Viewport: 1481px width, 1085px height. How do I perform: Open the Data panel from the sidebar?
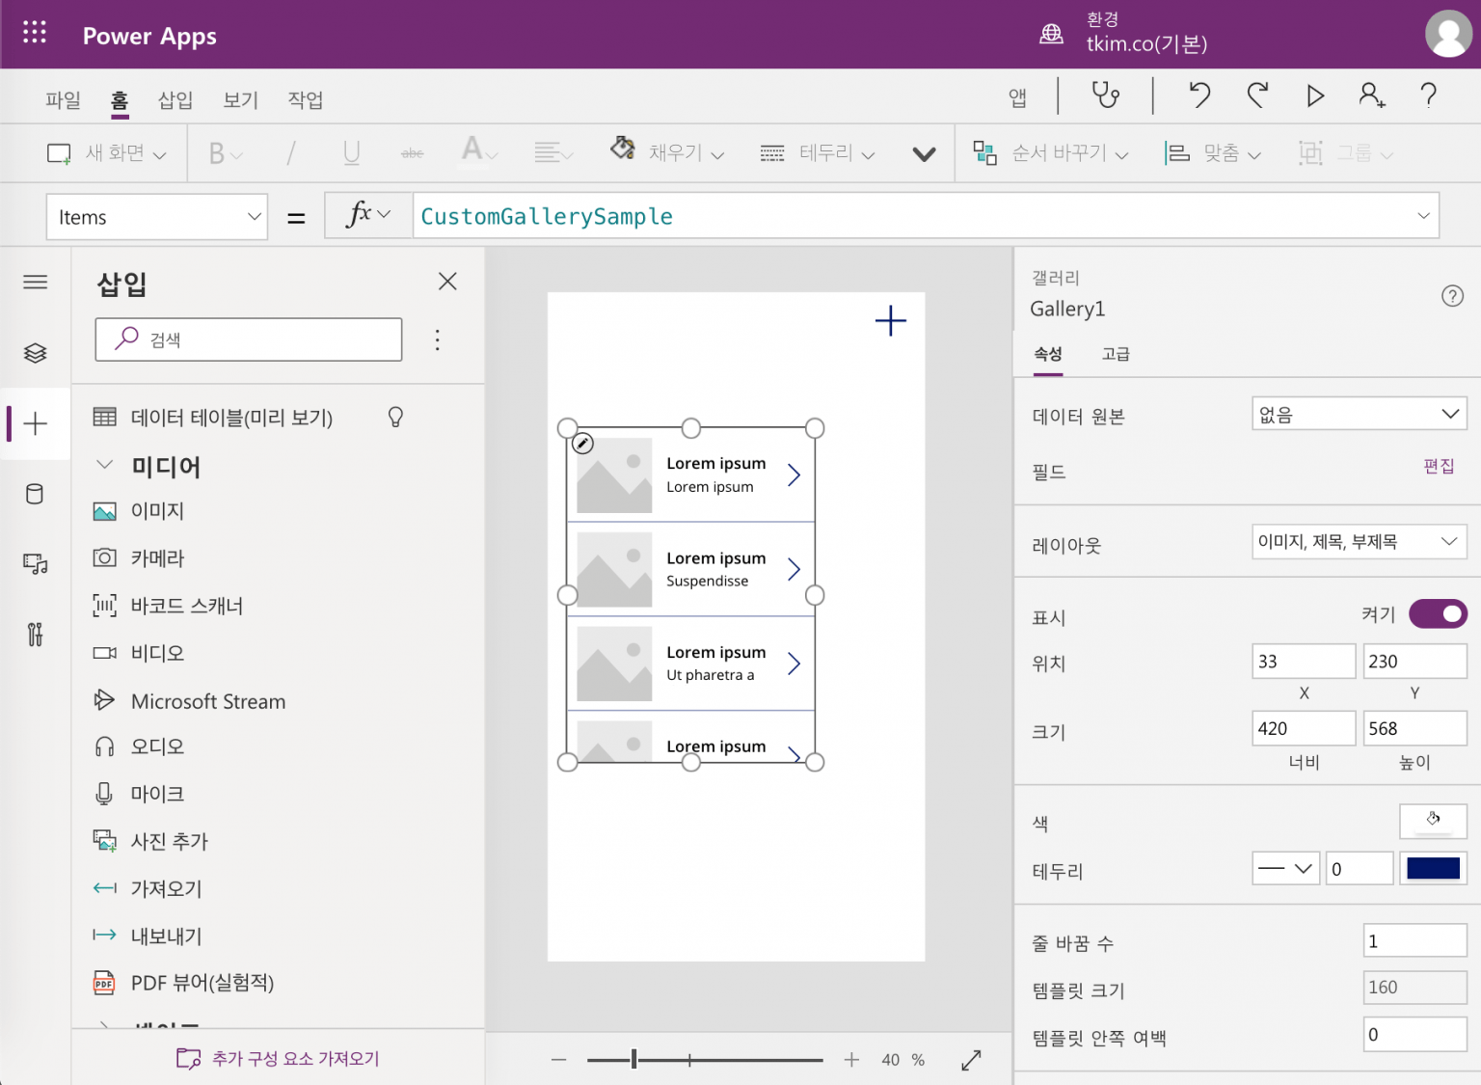[x=36, y=494]
